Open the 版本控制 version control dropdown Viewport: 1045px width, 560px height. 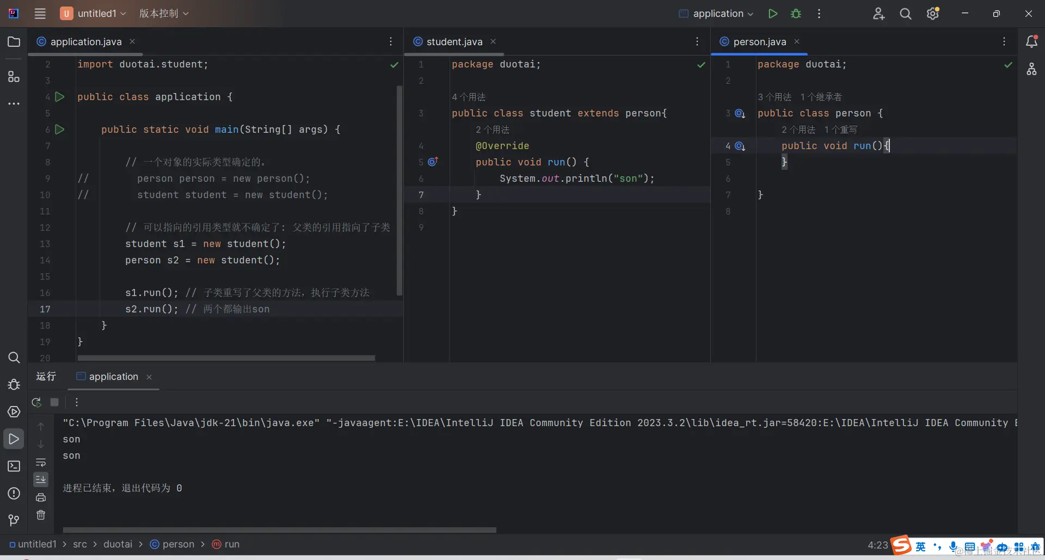(164, 14)
